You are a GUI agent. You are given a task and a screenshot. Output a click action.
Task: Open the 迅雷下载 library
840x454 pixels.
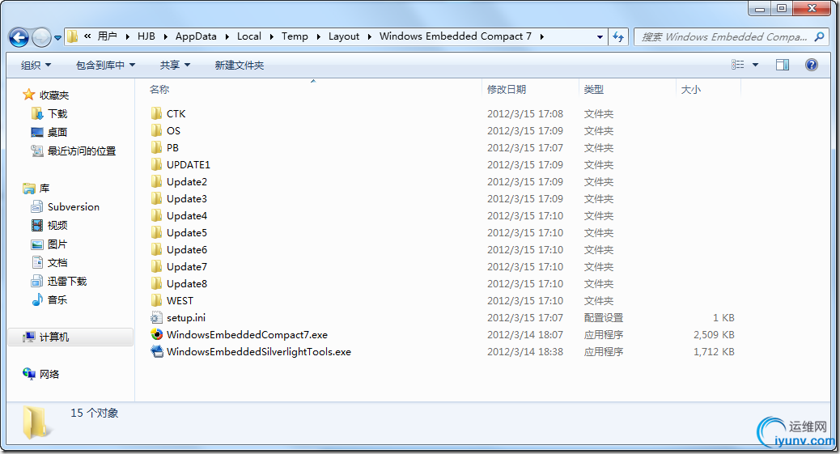pos(59,281)
